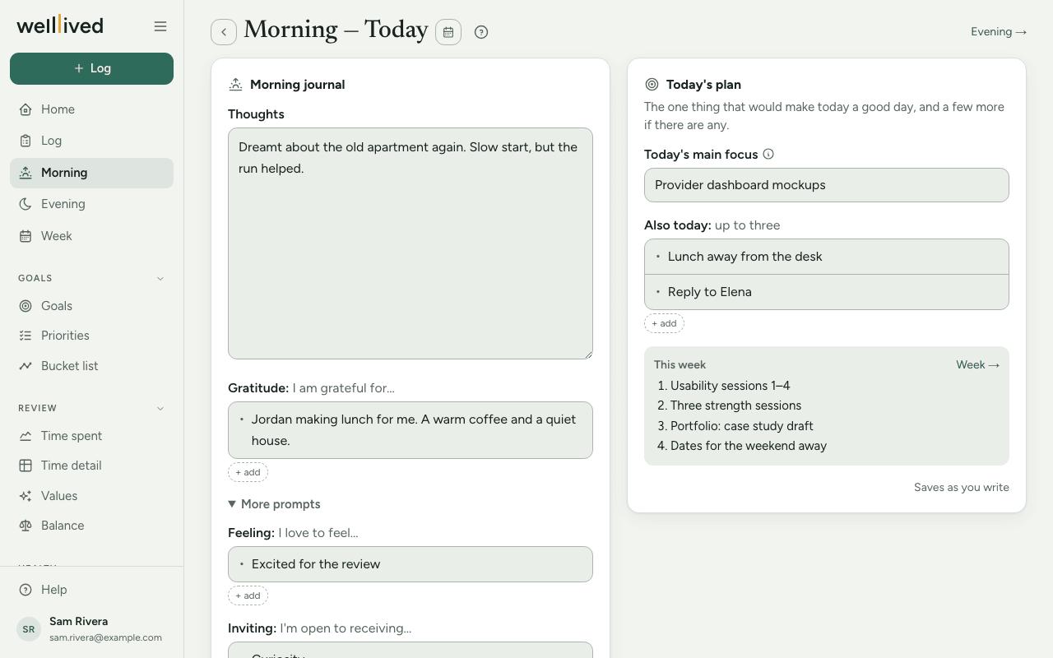The image size is (1053, 658).
Task: Collapse the More prompts disclosure
Action: coord(274,504)
